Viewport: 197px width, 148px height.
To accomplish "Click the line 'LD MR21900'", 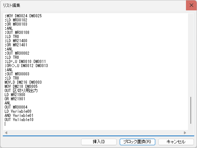I will click(15, 95).
